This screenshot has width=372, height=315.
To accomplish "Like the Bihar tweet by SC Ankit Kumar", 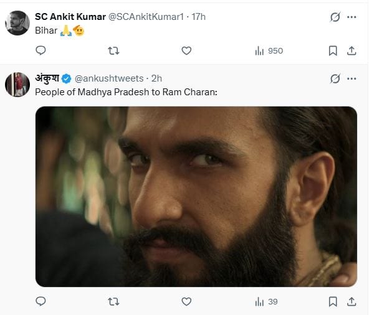I will click(186, 50).
